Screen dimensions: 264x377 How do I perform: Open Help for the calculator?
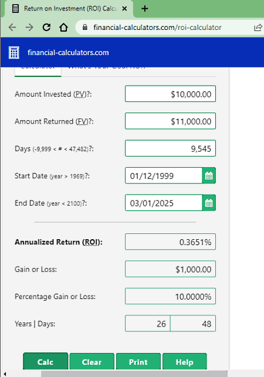[185, 361]
